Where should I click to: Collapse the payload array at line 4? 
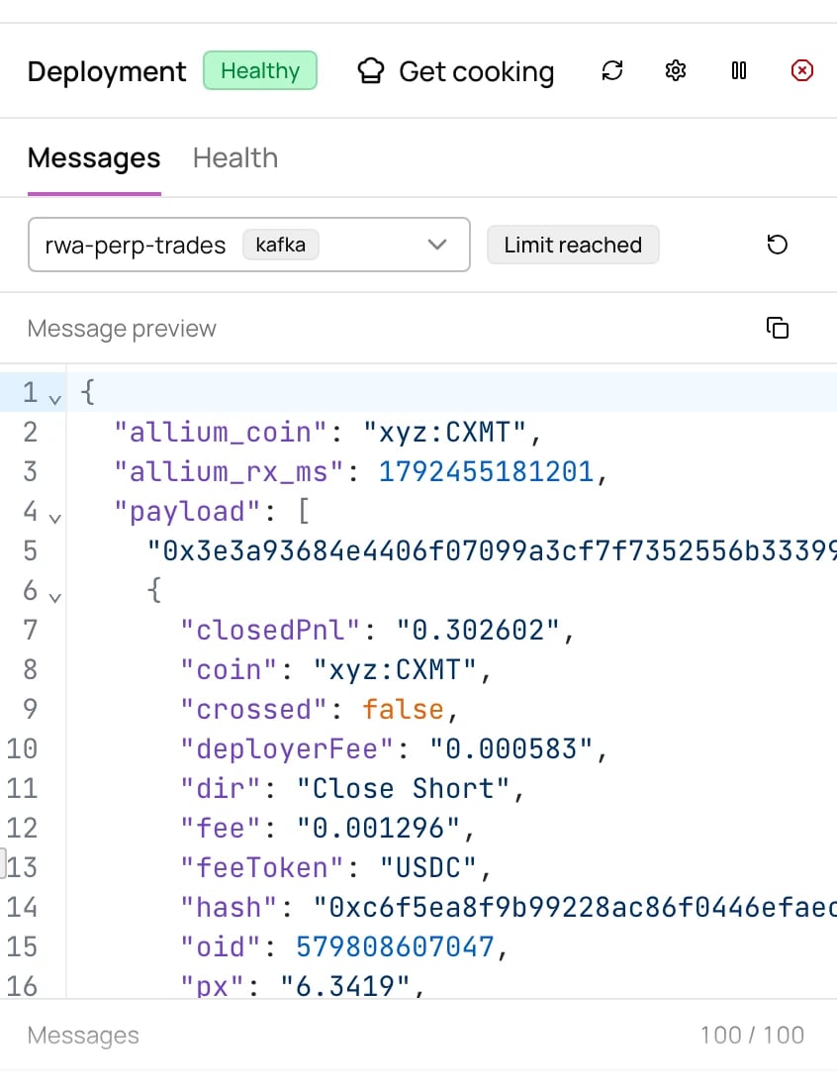54,518
